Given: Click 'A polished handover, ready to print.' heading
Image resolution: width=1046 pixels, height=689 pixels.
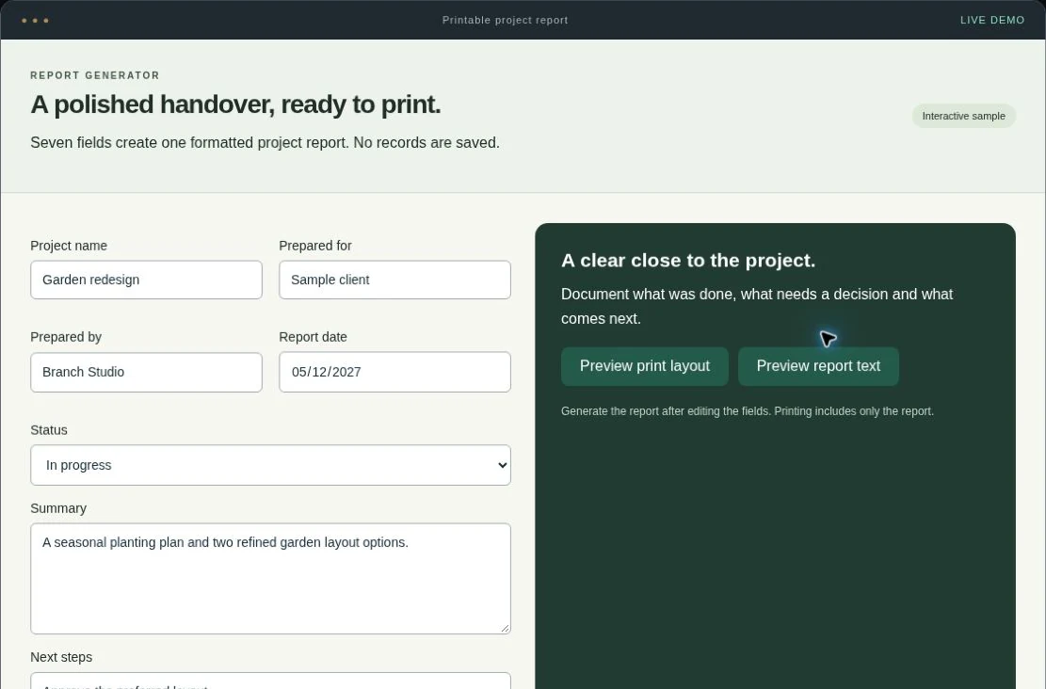Looking at the screenshot, I should coord(235,104).
